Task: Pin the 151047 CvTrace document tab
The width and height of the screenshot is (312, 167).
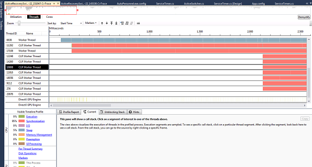Action: [x=54, y=3]
